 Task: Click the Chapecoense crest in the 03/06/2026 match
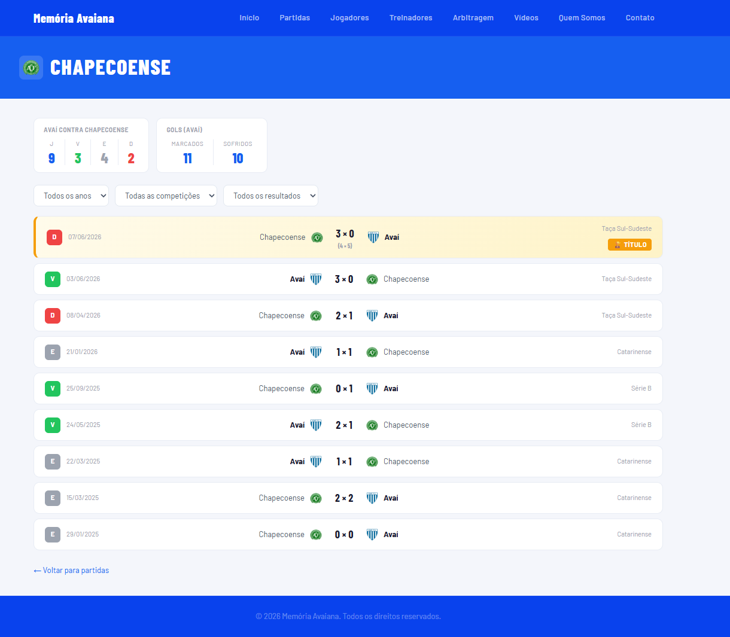click(x=372, y=279)
